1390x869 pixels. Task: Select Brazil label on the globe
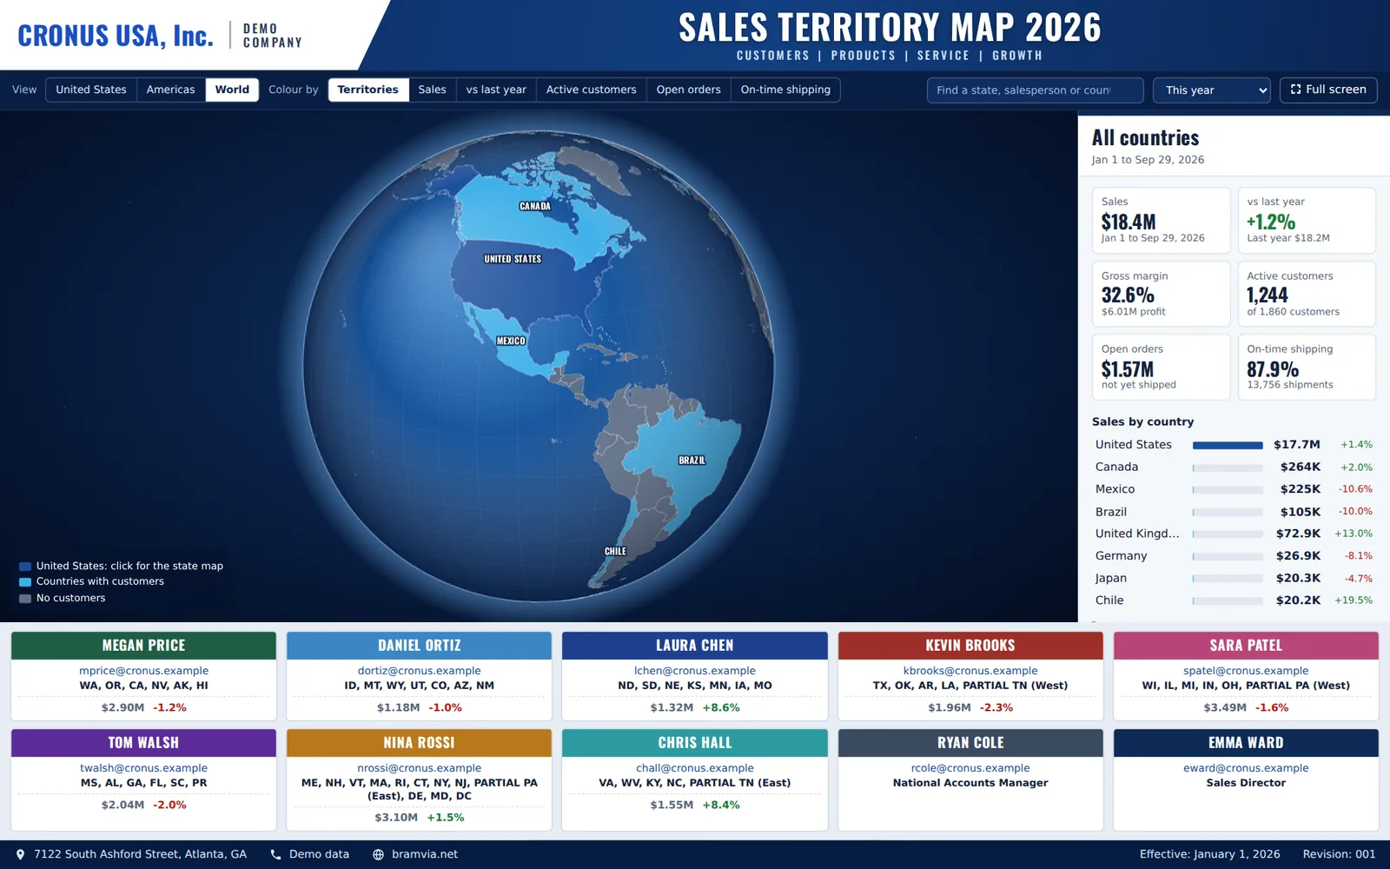click(x=692, y=460)
